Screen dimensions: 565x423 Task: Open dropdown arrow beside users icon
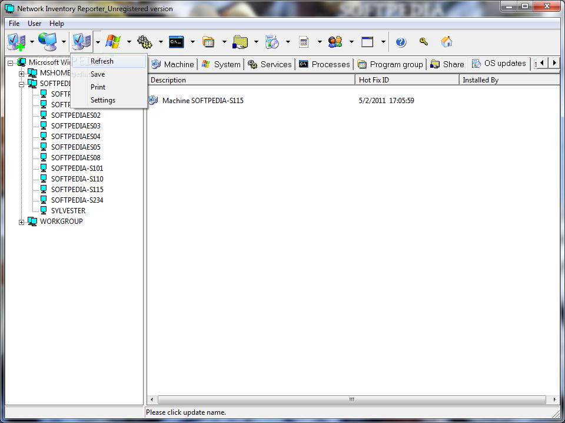[351, 42]
